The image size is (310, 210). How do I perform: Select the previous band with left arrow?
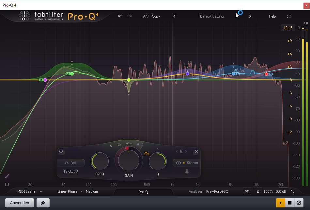[177, 151]
